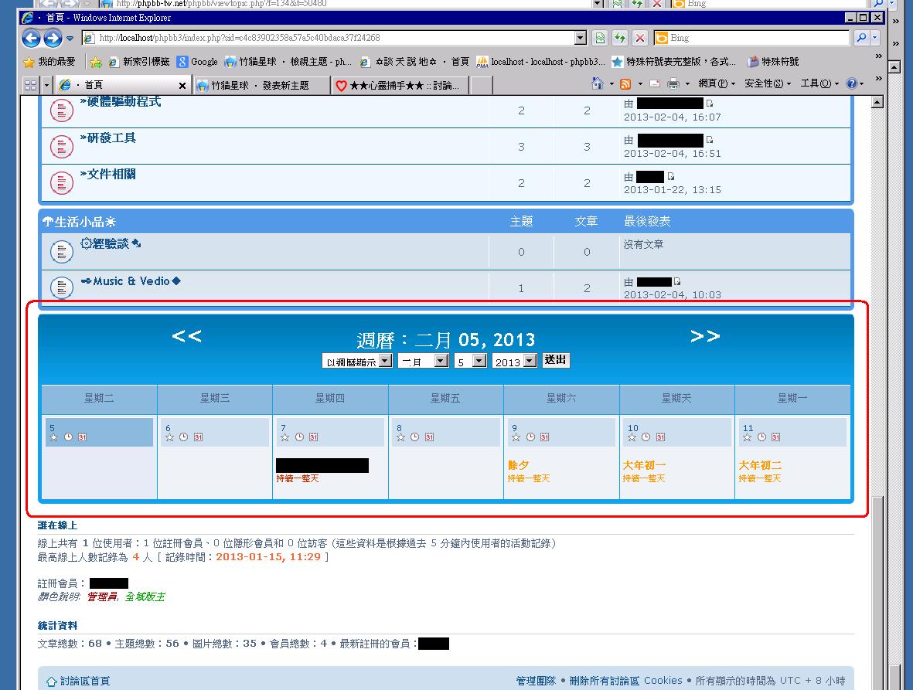Open the Quick Tabs grid icon
Image resolution: width=913 pixels, height=690 pixels.
click(x=30, y=86)
